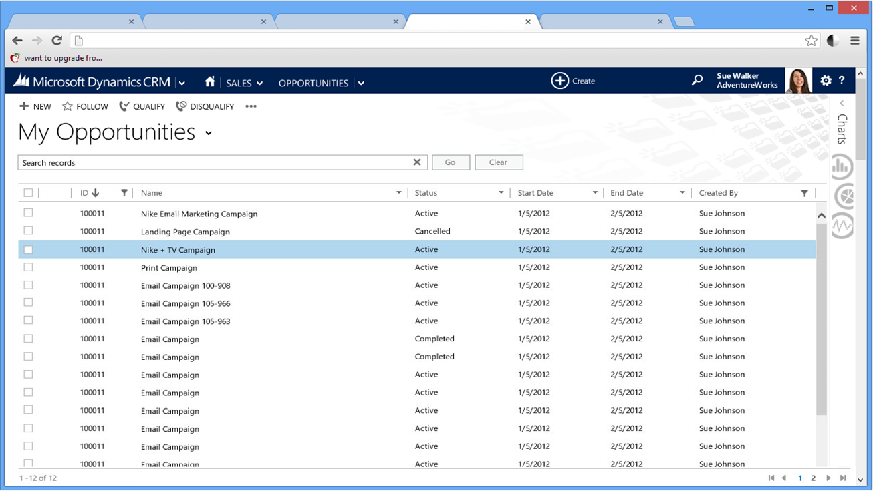This screenshot has width=873, height=491.
Task: Click the filter icon in ID column
Action: point(124,193)
